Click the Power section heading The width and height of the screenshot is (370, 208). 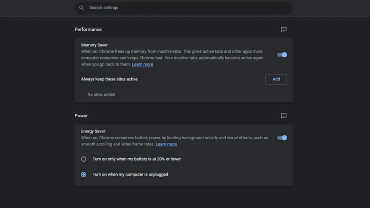(x=81, y=116)
